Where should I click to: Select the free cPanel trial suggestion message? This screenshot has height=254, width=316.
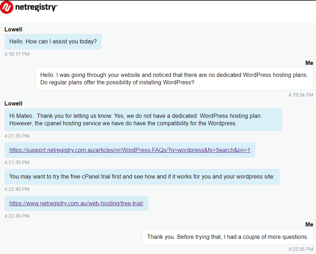point(142,177)
